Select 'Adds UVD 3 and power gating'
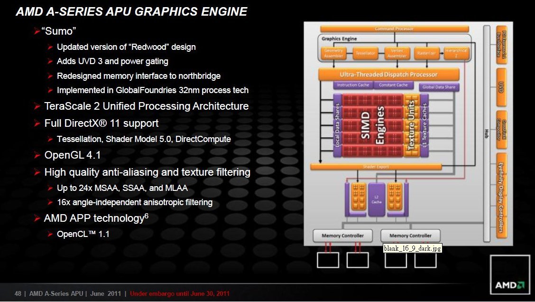535x302 pixels. pyautogui.click(x=112, y=61)
